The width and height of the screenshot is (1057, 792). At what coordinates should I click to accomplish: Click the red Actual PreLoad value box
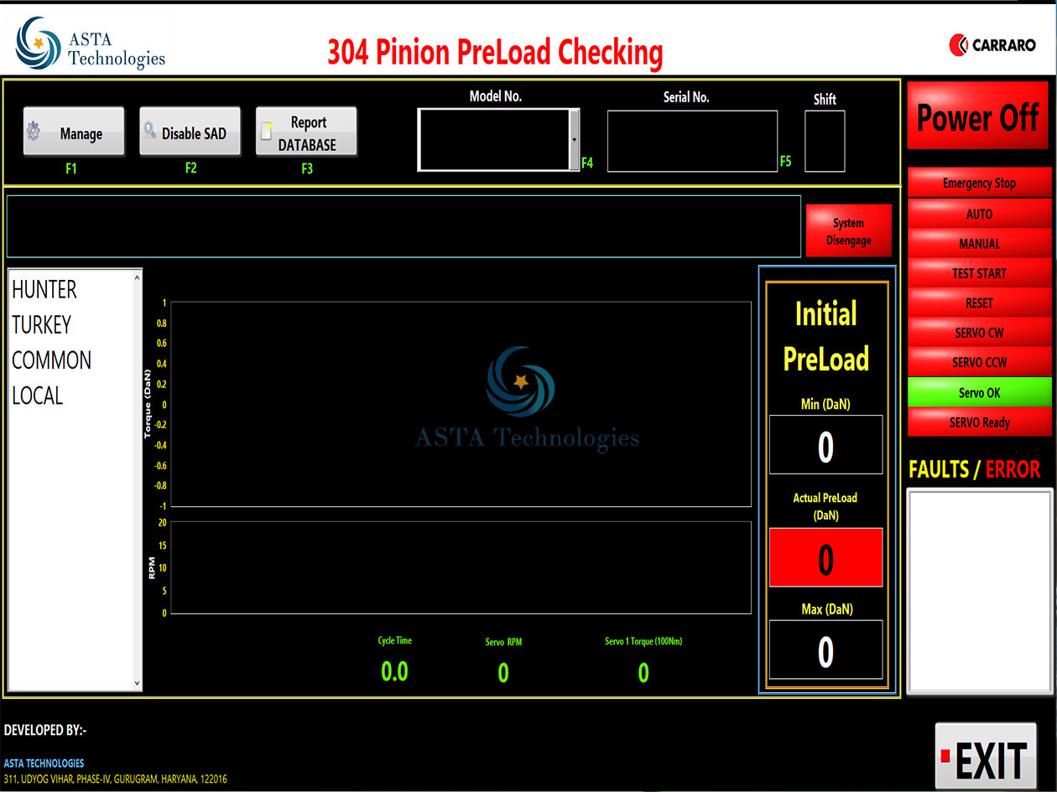pos(825,557)
